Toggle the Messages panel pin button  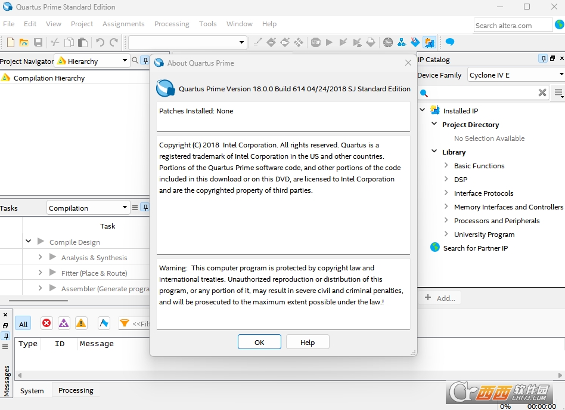[x=6, y=337]
